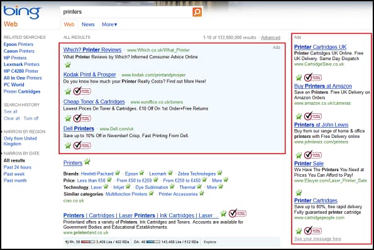Open Canon Printers related search
Viewport: 374px width, 250px height.
click(19, 51)
